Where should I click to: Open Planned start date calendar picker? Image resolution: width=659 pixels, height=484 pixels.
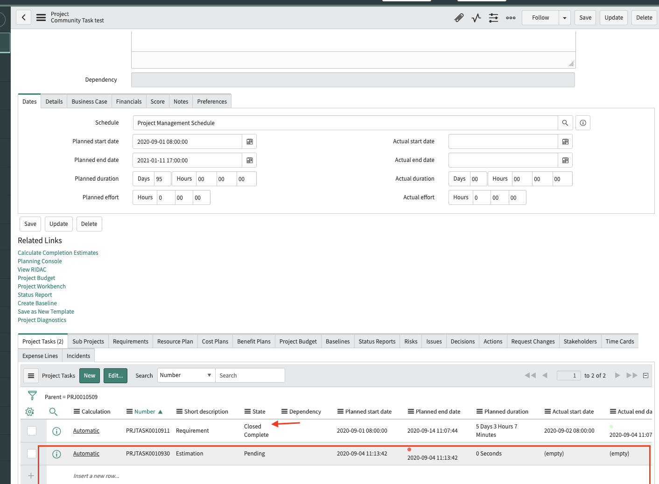point(249,141)
